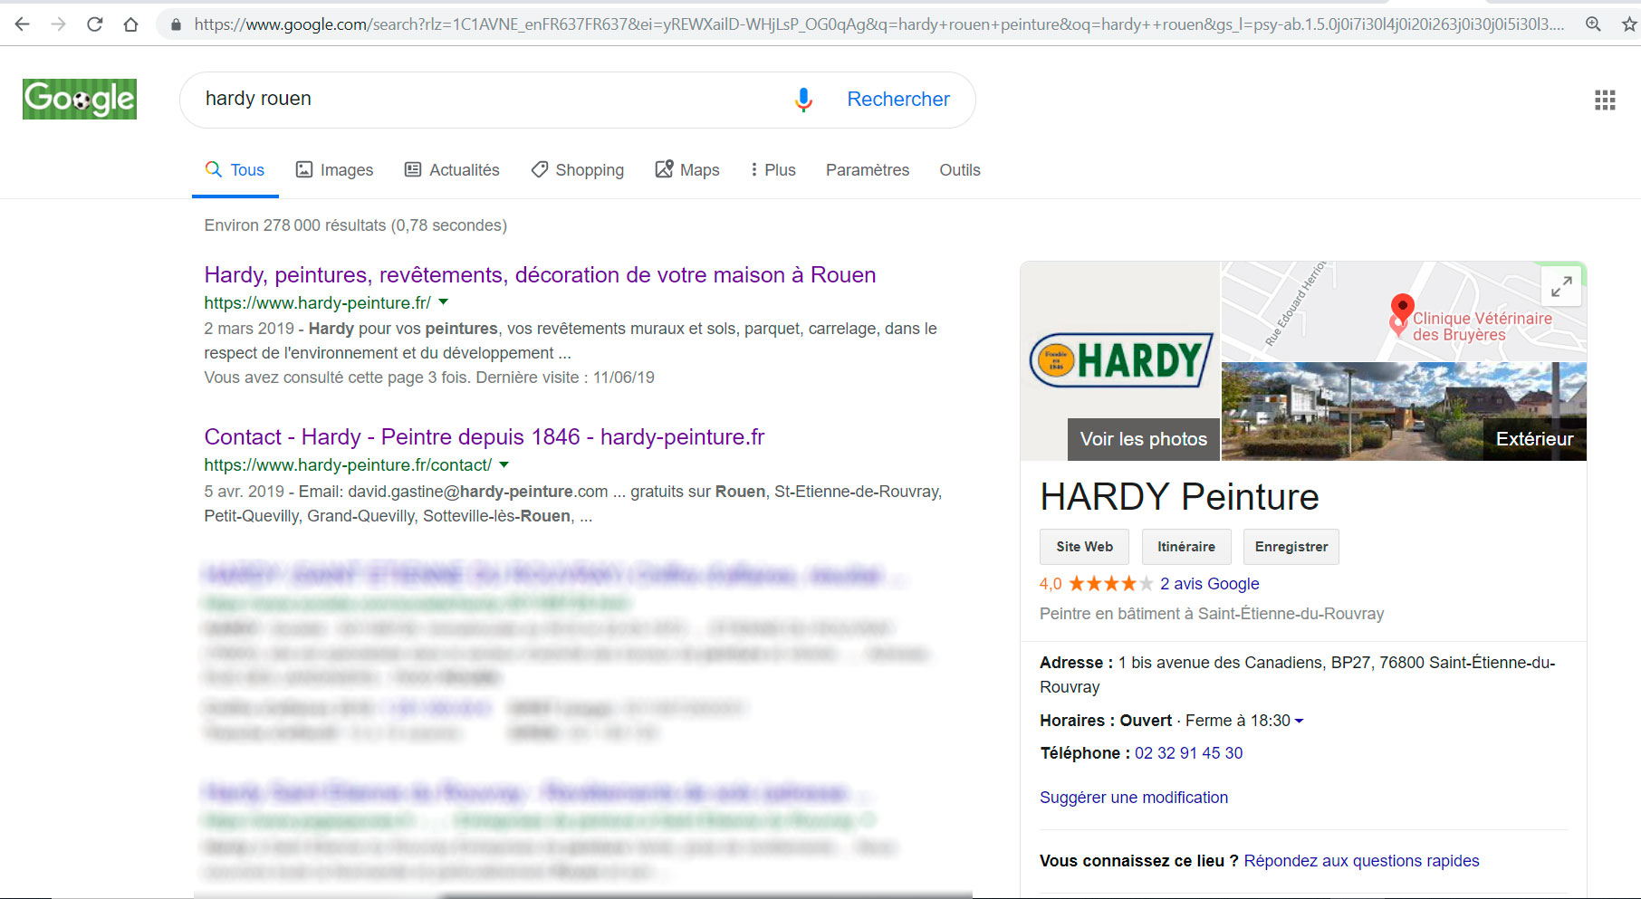This screenshot has width=1641, height=899.
Task: Click Suggérer une modification link
Action: click(x=1134, y=798)
